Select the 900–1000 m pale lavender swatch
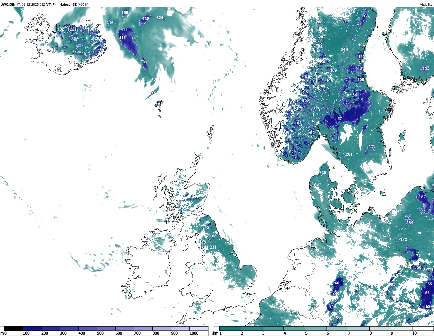This screenshot has width=434, height=336. tap(180, 328)
